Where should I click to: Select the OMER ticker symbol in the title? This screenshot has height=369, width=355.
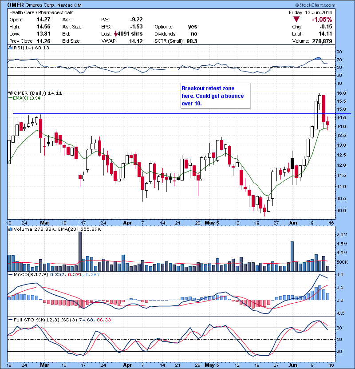(x=16, y=5)
